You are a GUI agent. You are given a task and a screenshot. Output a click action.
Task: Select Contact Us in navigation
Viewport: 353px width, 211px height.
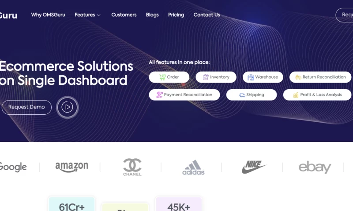207,15
